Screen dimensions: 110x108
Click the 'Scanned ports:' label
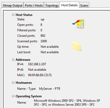pos(27,41)
